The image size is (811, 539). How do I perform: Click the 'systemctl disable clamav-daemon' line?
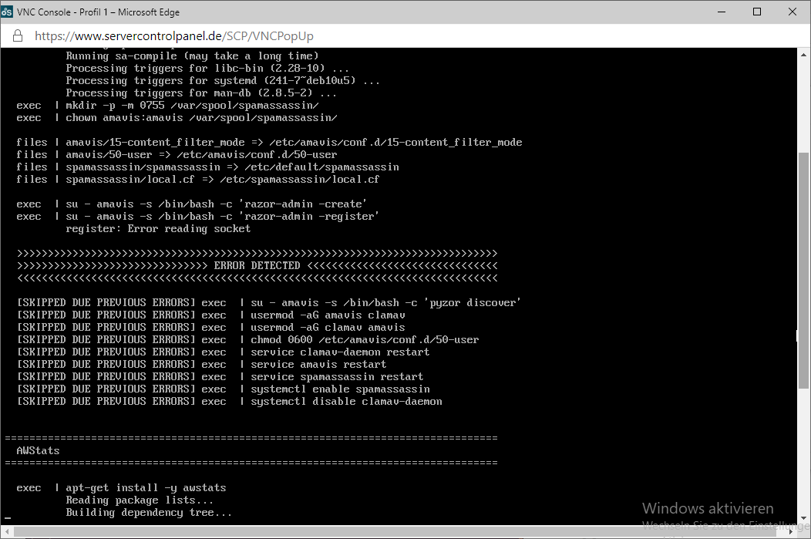pos(346,401)
